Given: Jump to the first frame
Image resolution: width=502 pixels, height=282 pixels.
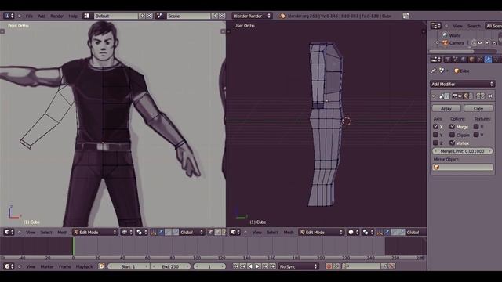Looking at the screenshot, I should pyautogui.click(x=236, y=266).
